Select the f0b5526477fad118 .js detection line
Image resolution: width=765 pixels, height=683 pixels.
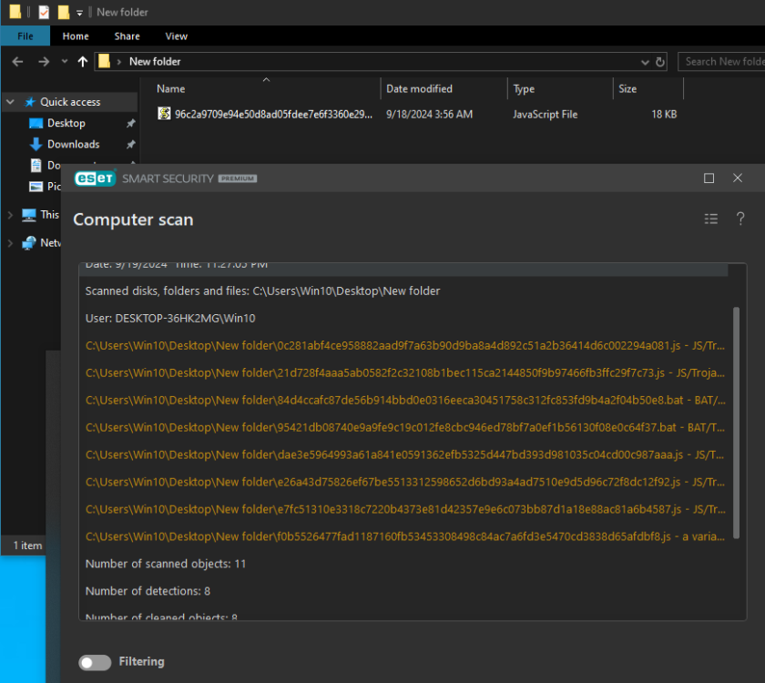click(x=405, y=536)
